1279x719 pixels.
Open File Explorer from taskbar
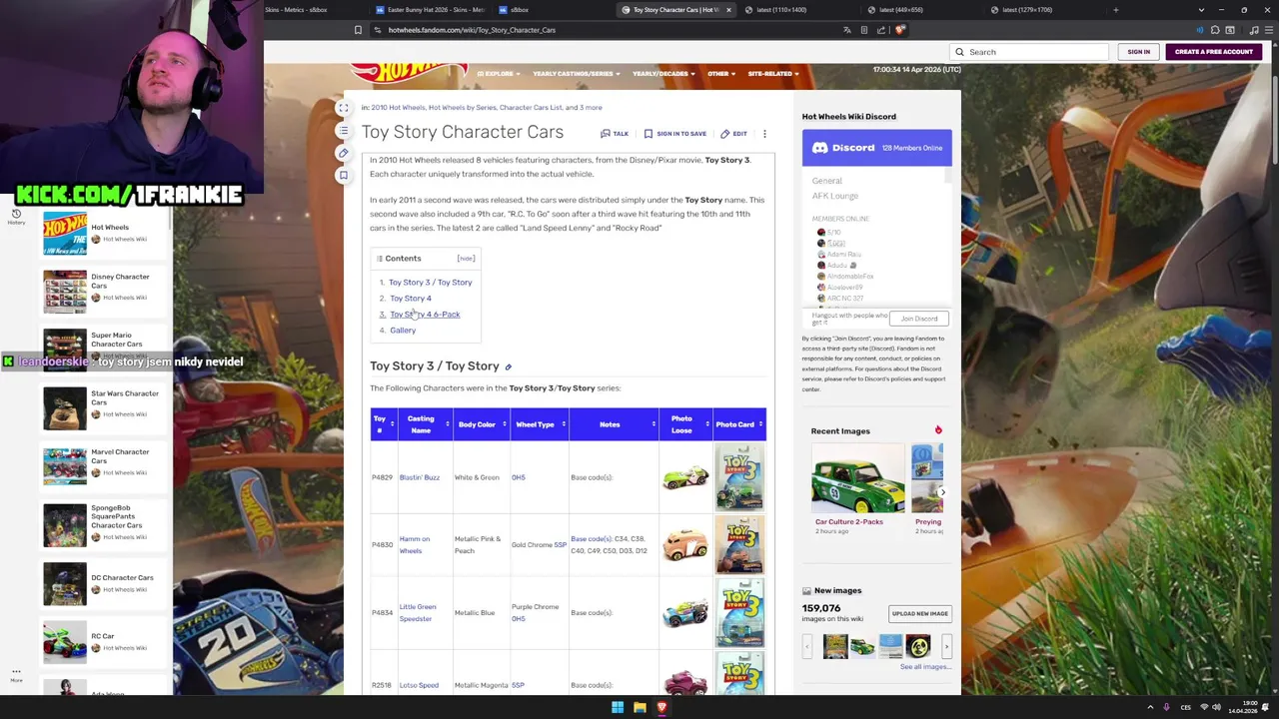coord(639,708)
